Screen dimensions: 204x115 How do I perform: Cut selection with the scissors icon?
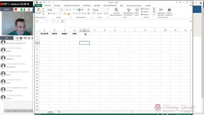[43, 9]
